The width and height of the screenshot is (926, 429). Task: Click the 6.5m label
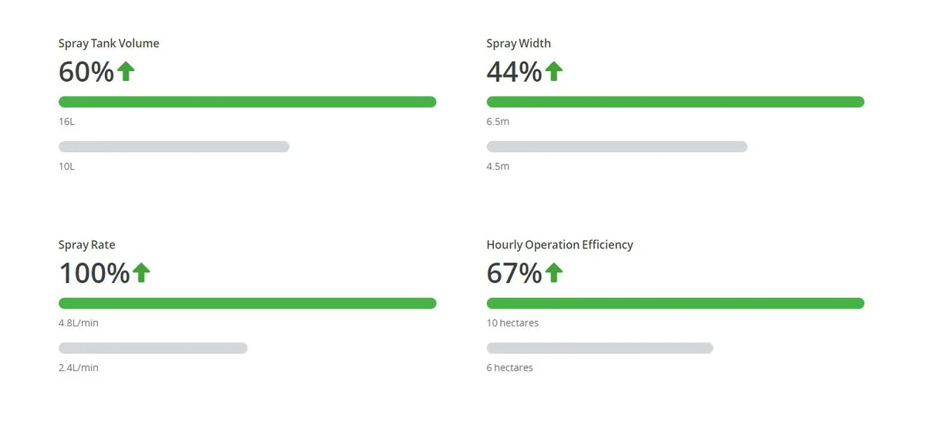click(x=498, y=122)
